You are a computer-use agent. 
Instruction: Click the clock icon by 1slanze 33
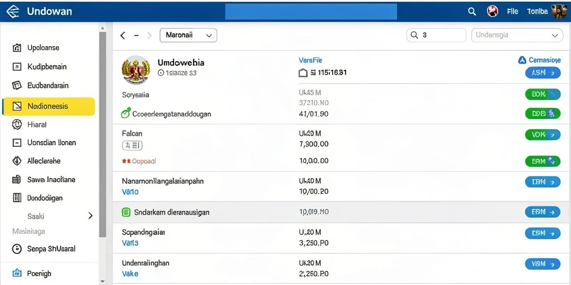point(161,73)
